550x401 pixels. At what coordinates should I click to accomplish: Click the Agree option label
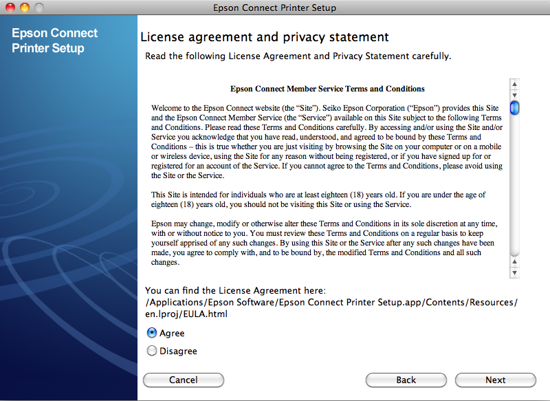click(x=172, y=333)
